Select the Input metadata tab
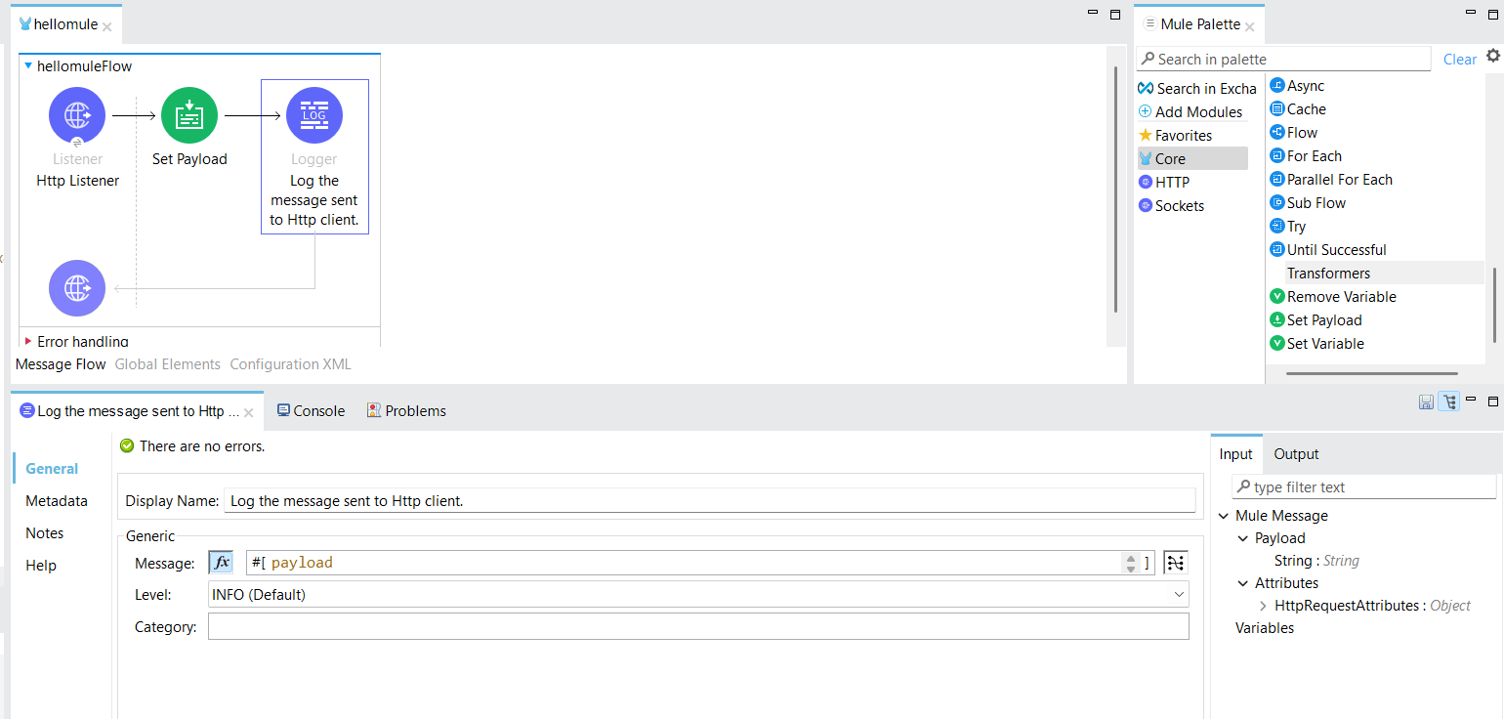 1235,454
